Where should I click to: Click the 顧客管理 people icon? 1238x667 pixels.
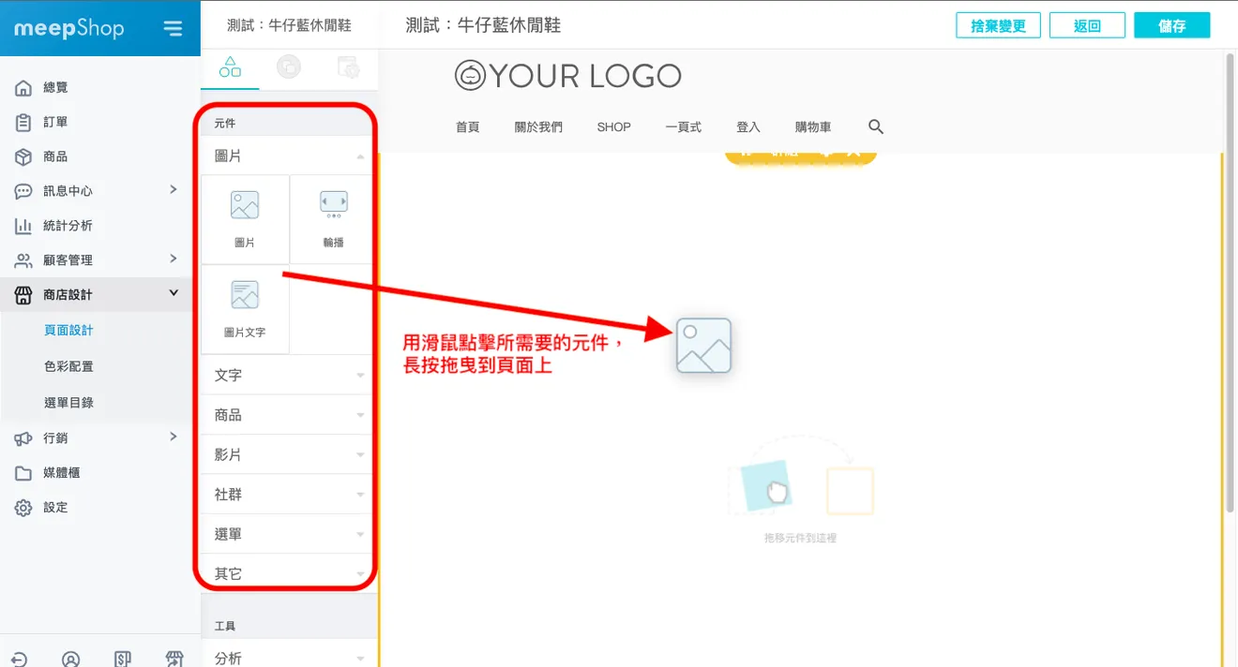point(23,260)
